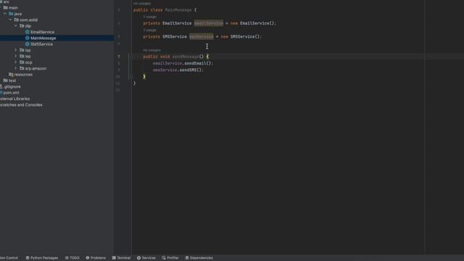Select External Libraries node
Screen dimensions: 464x261
(x=14, y=99)
